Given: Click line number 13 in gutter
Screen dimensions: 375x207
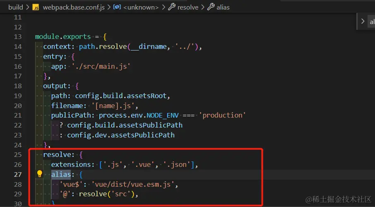Looking at the screenshot, I should coord(18,37).
